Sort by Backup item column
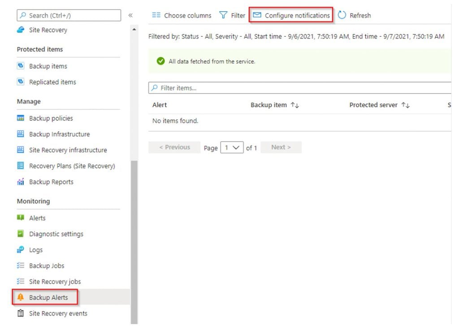 294,105
